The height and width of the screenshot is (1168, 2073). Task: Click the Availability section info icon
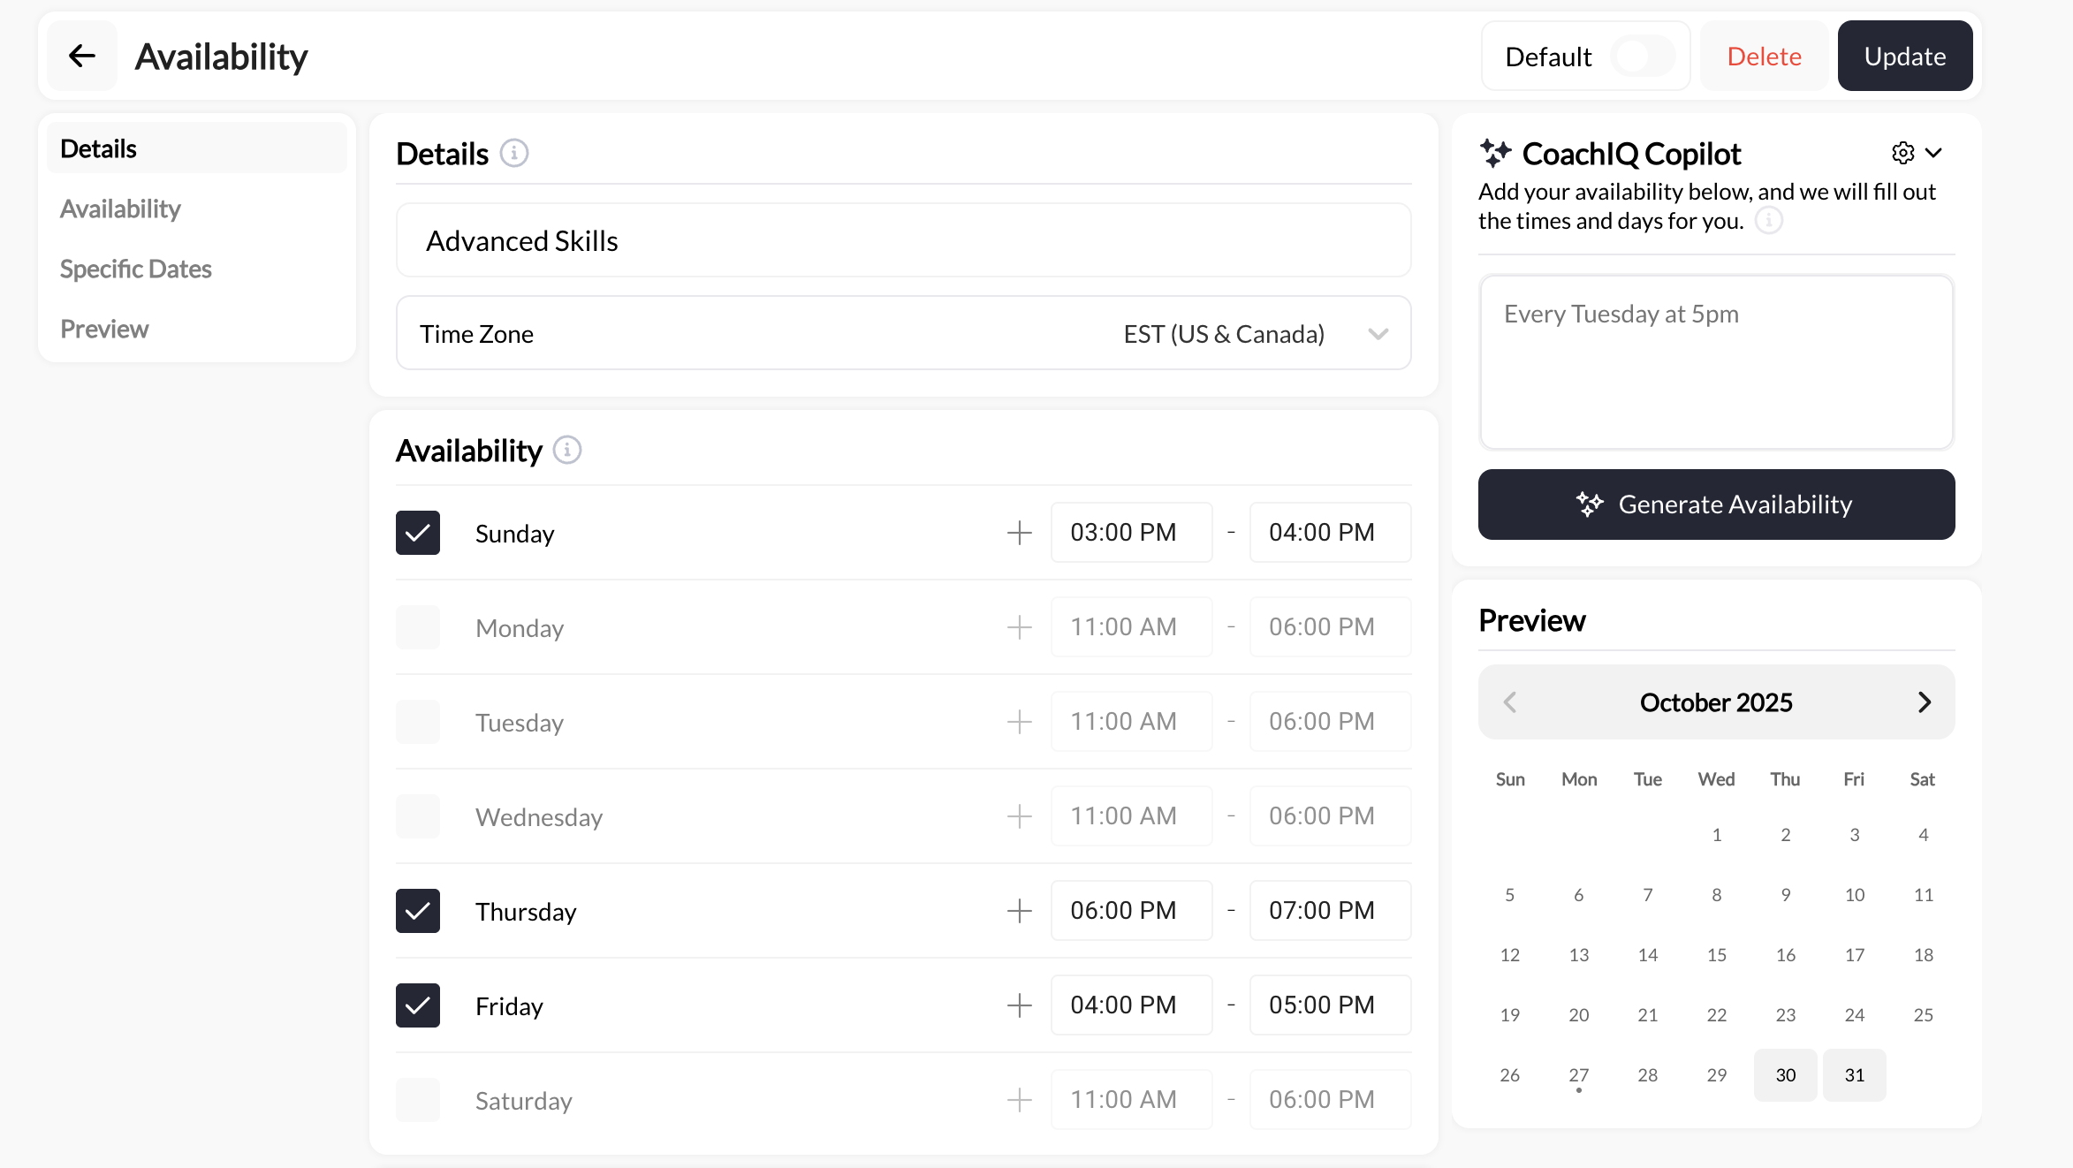[x=567, y=450]
